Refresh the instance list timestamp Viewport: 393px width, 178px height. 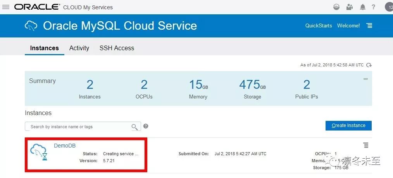pos(369,65)
